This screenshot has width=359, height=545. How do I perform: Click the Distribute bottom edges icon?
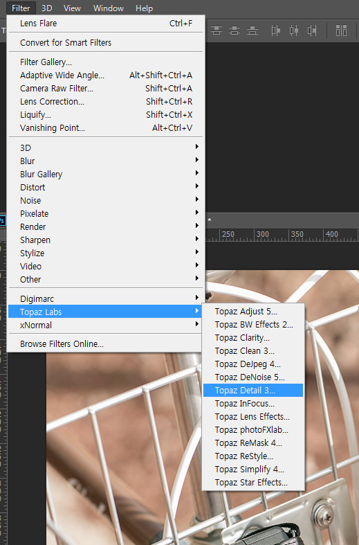(x=252, y=30)
